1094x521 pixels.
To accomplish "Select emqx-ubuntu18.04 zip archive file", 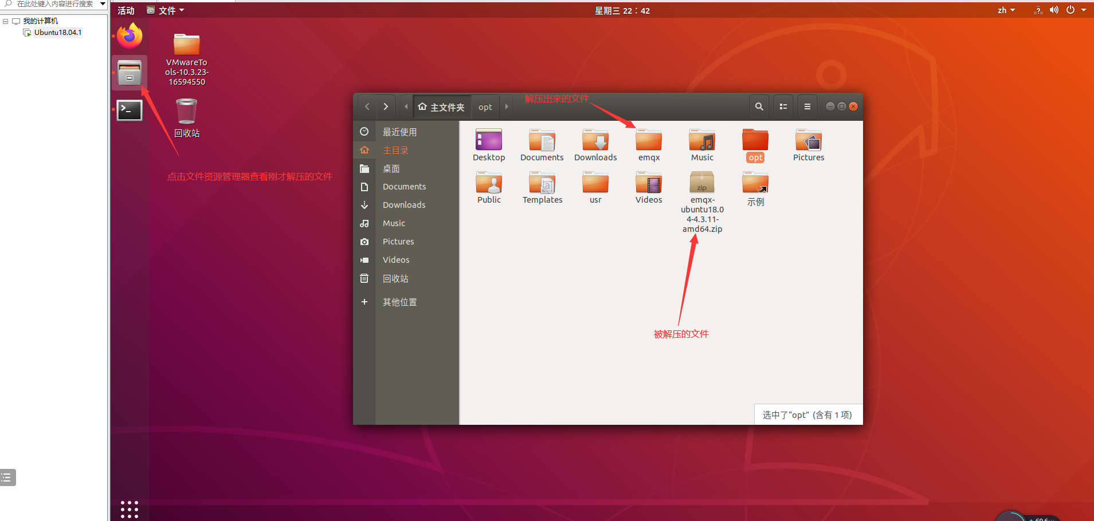I will (x=702, y=202).
